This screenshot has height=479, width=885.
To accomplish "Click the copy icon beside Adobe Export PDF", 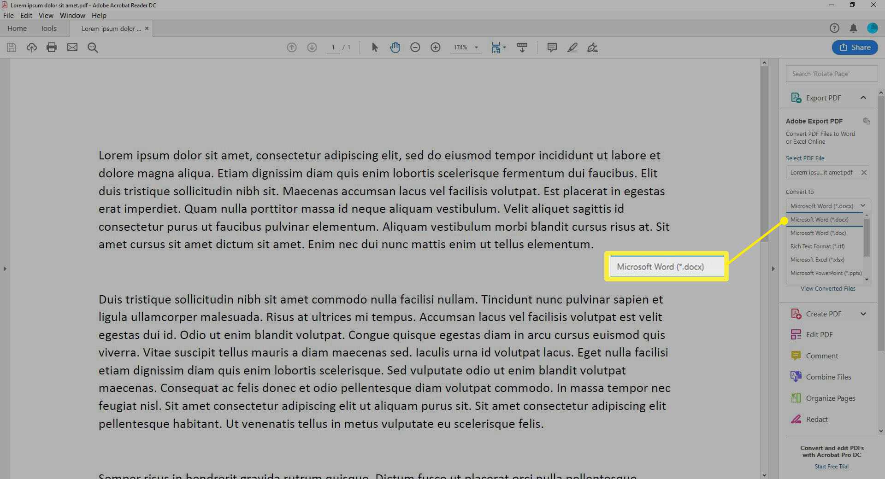I will click(x=867, y=121).
